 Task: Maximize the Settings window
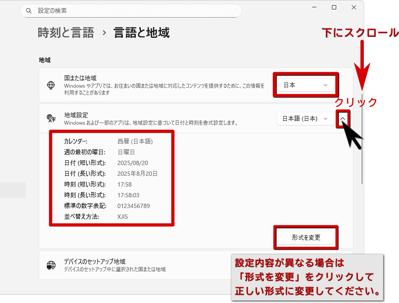tap(333, 7)
